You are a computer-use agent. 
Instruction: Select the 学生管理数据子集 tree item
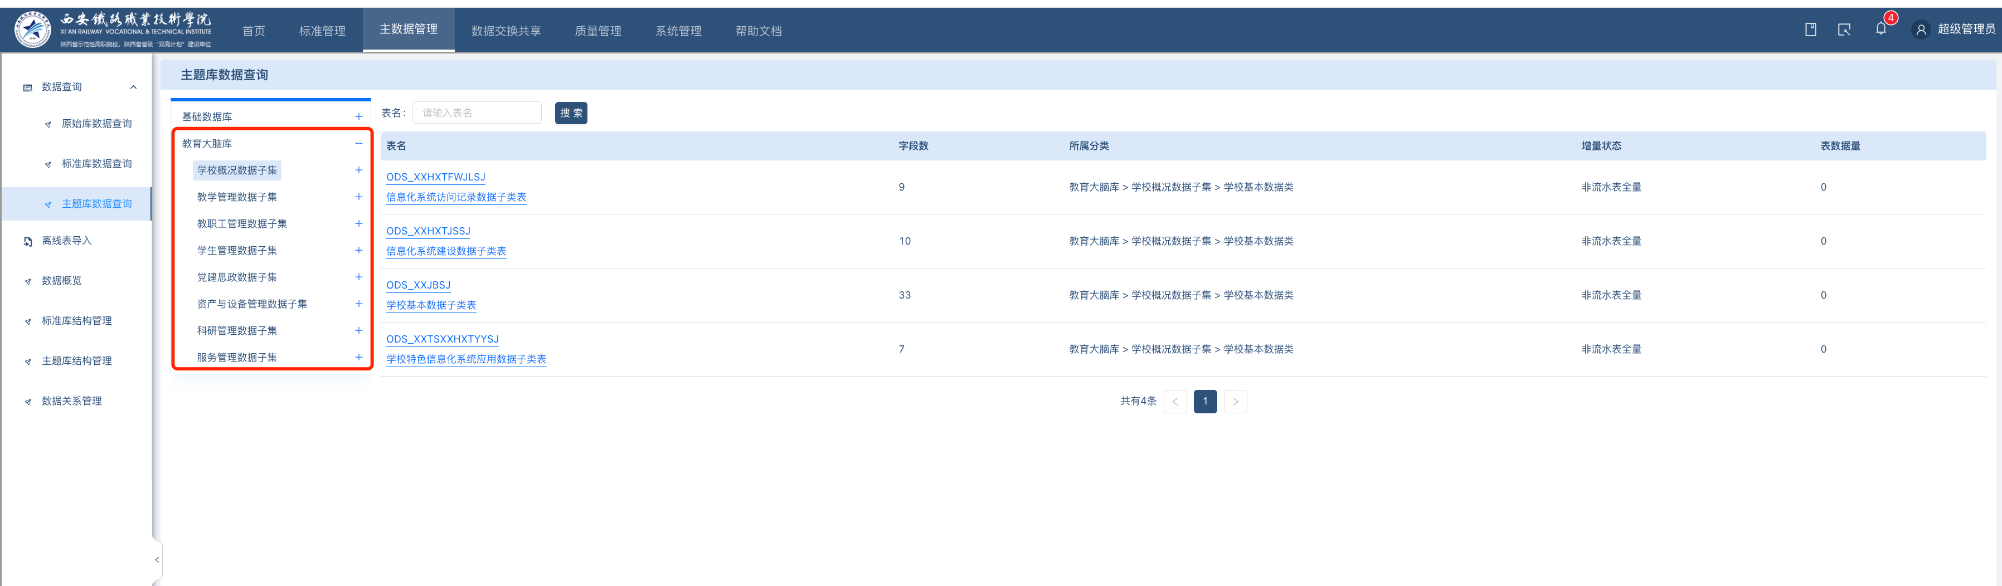coord(236,250)
